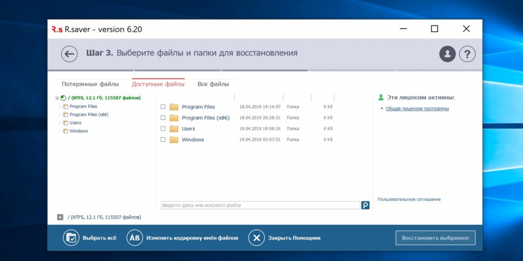Maximize the R.saver window
Viewport: 523px width, 261px height.
coord(434,29)
